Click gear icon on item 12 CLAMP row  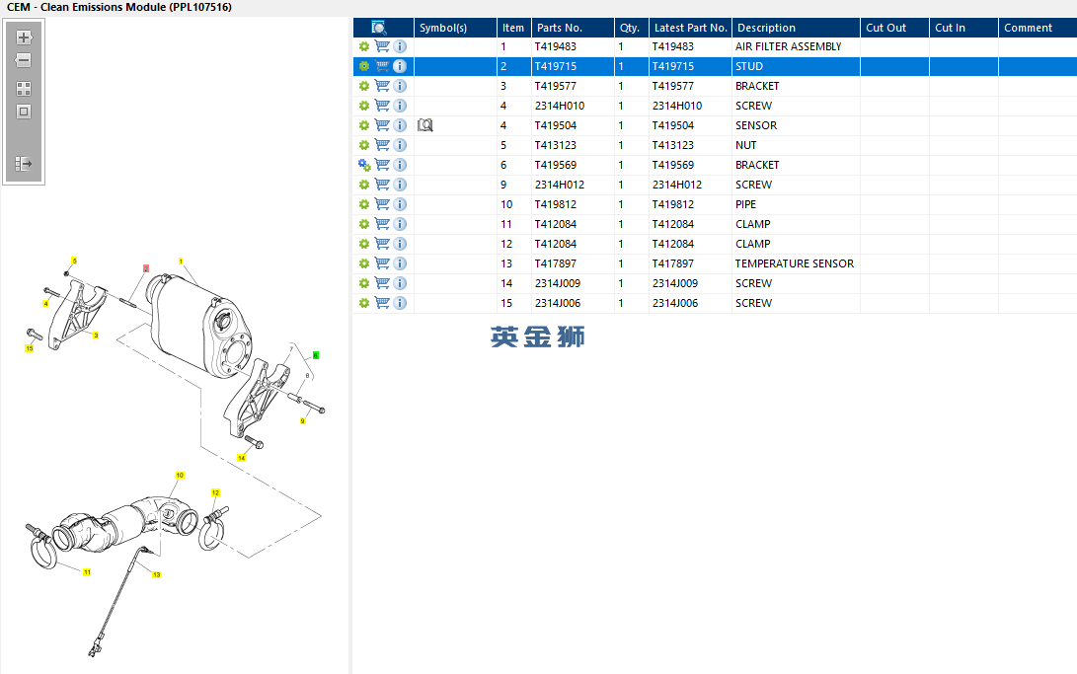click(x=364, y=244)
